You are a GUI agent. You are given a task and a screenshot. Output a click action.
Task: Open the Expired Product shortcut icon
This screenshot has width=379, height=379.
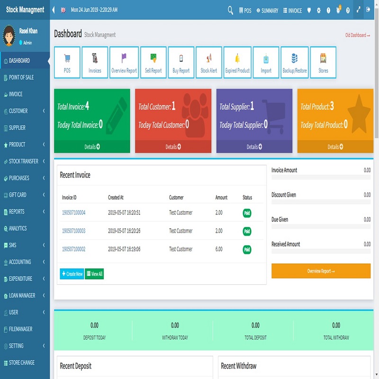click(x=237, y=62)
